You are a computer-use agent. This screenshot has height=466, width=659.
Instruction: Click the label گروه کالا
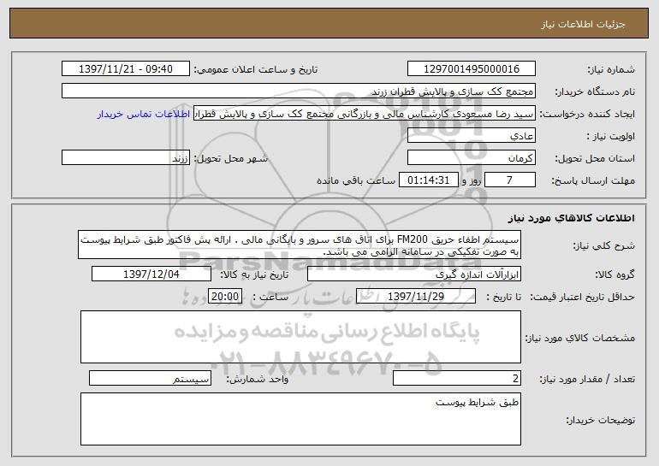pyautogui.click(x=615, y=274)
